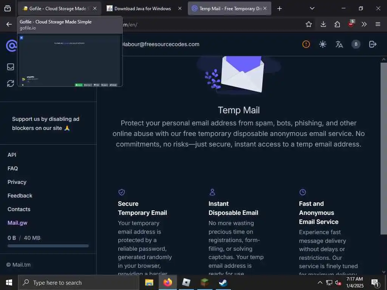Click the Gofile tab preview thumbnail
The image size is (387, 290).
tap(70, 61)
